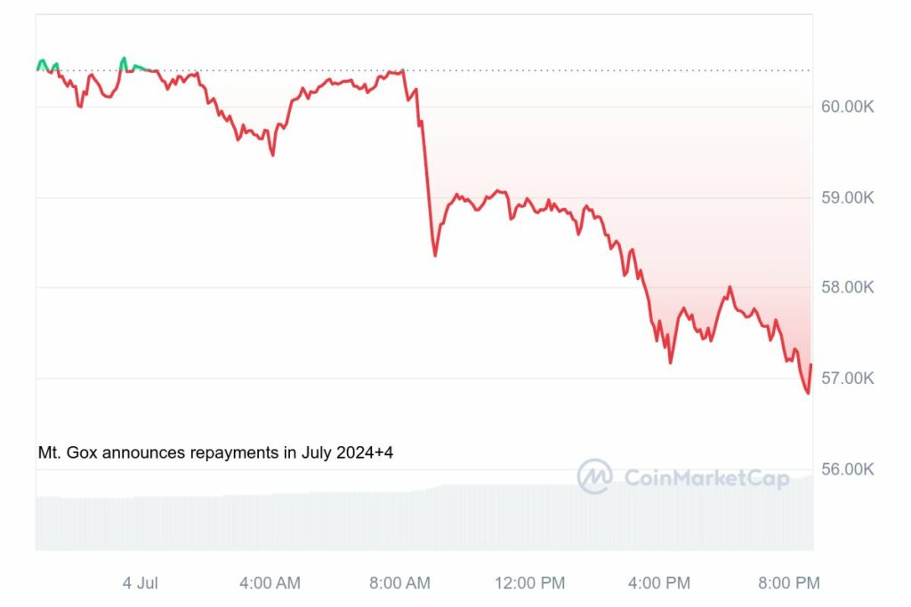This screenshot has width=911, height=607.
Task: Click the 58.00K price axis label
Action: (847, 288)
